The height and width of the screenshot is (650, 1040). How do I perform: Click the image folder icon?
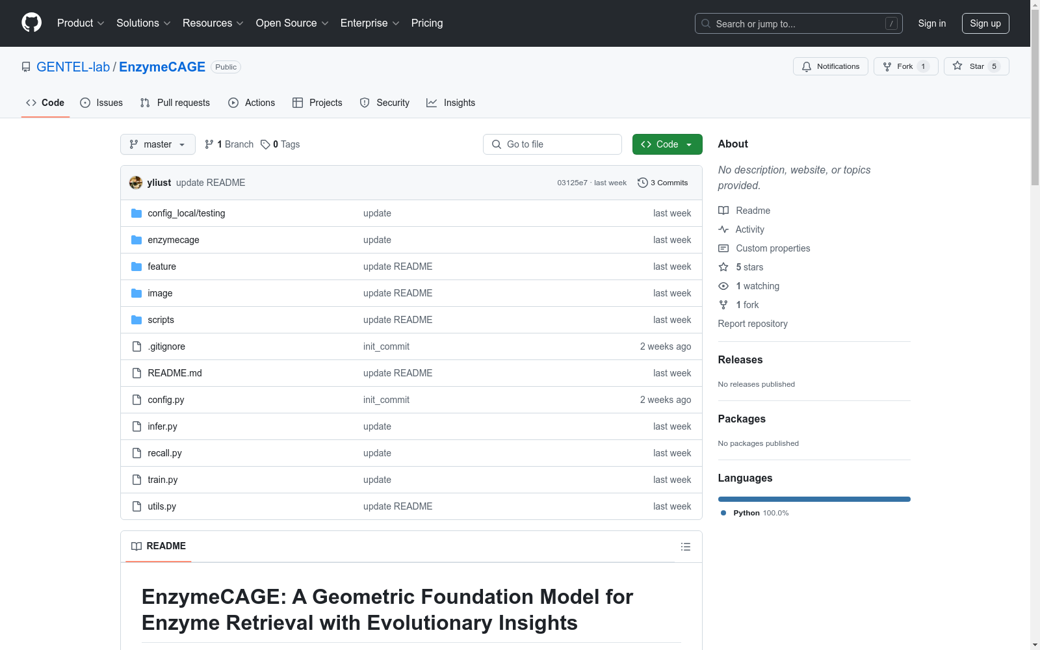136,293
